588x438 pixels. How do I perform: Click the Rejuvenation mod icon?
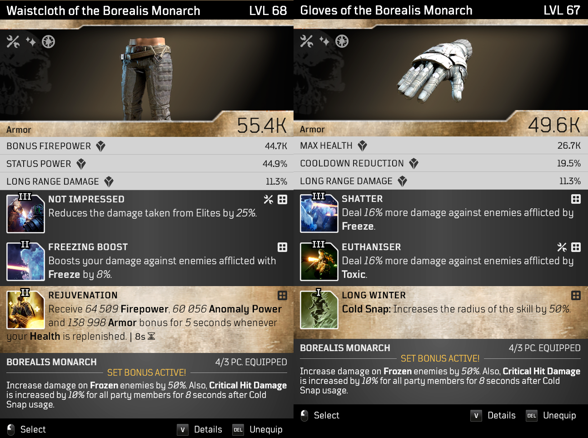(x=25, y=310)
